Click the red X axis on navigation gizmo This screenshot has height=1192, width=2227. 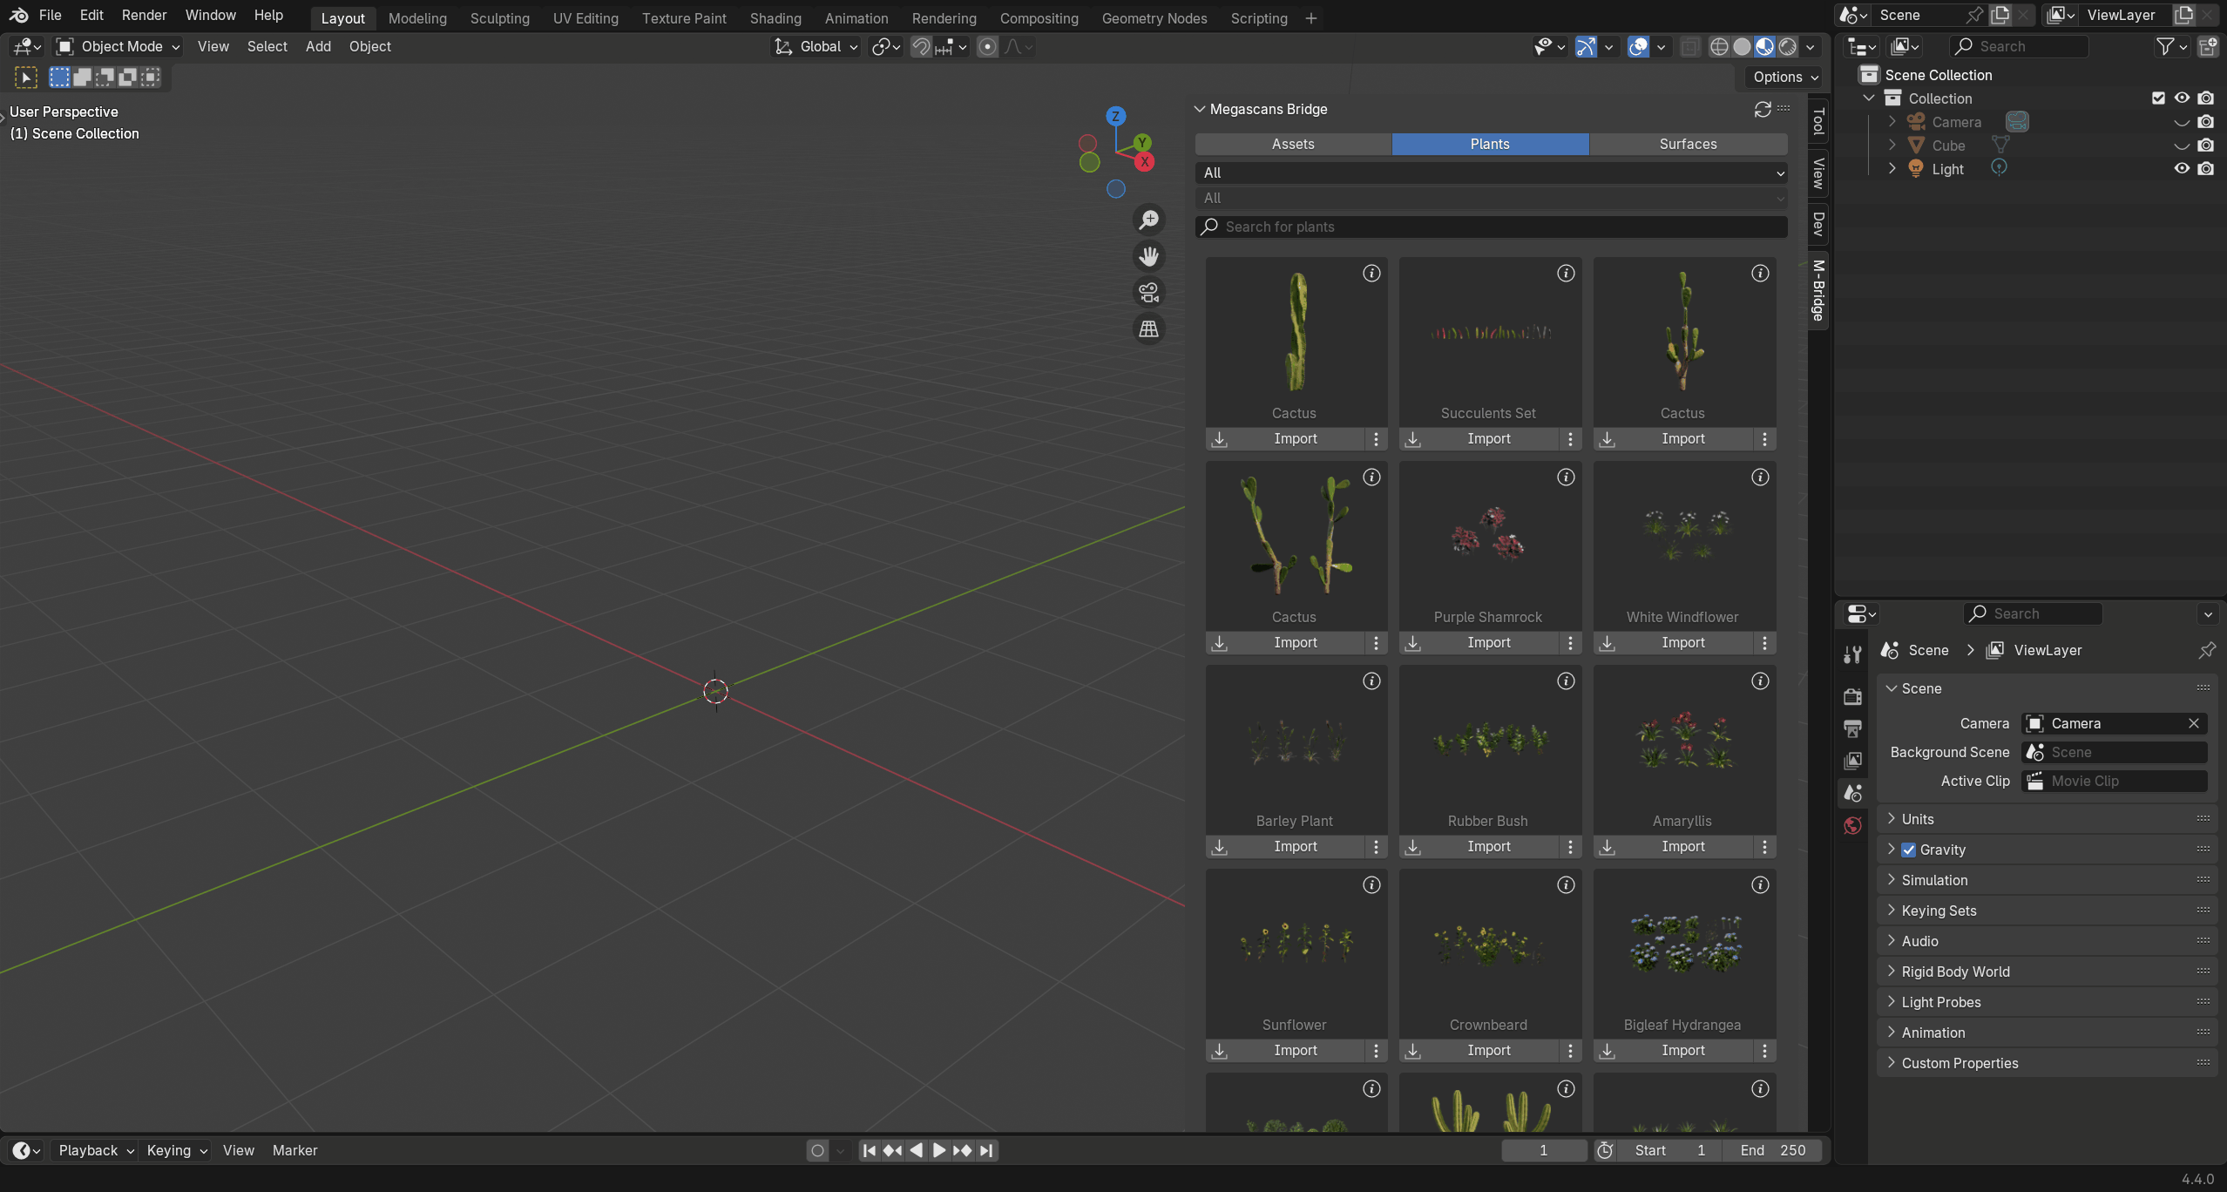click(x=1144, y=162)
